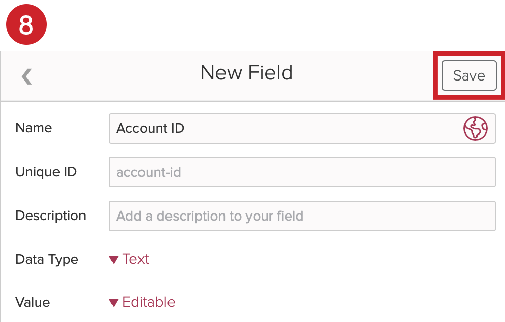
Task: Click the 'Add a description to your field' placeholder
Action: [x=210, y=216]
